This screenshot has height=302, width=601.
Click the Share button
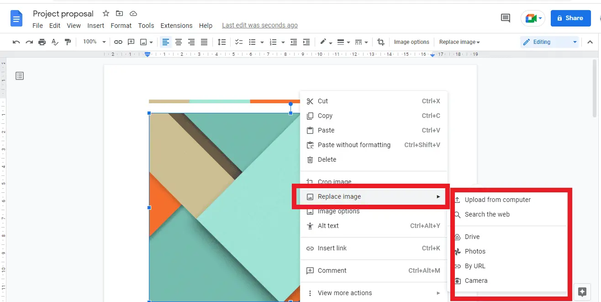coord(570,18)
